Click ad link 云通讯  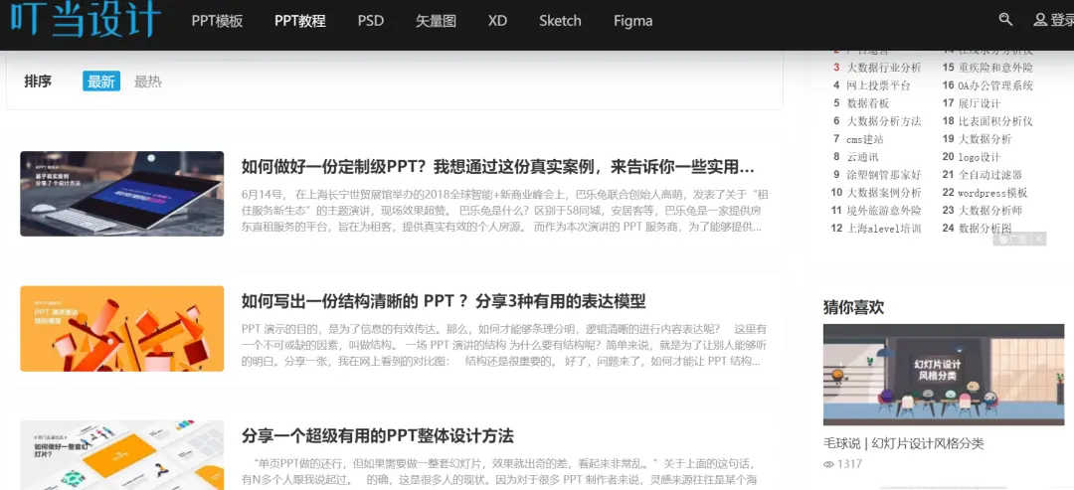[862, 157]
